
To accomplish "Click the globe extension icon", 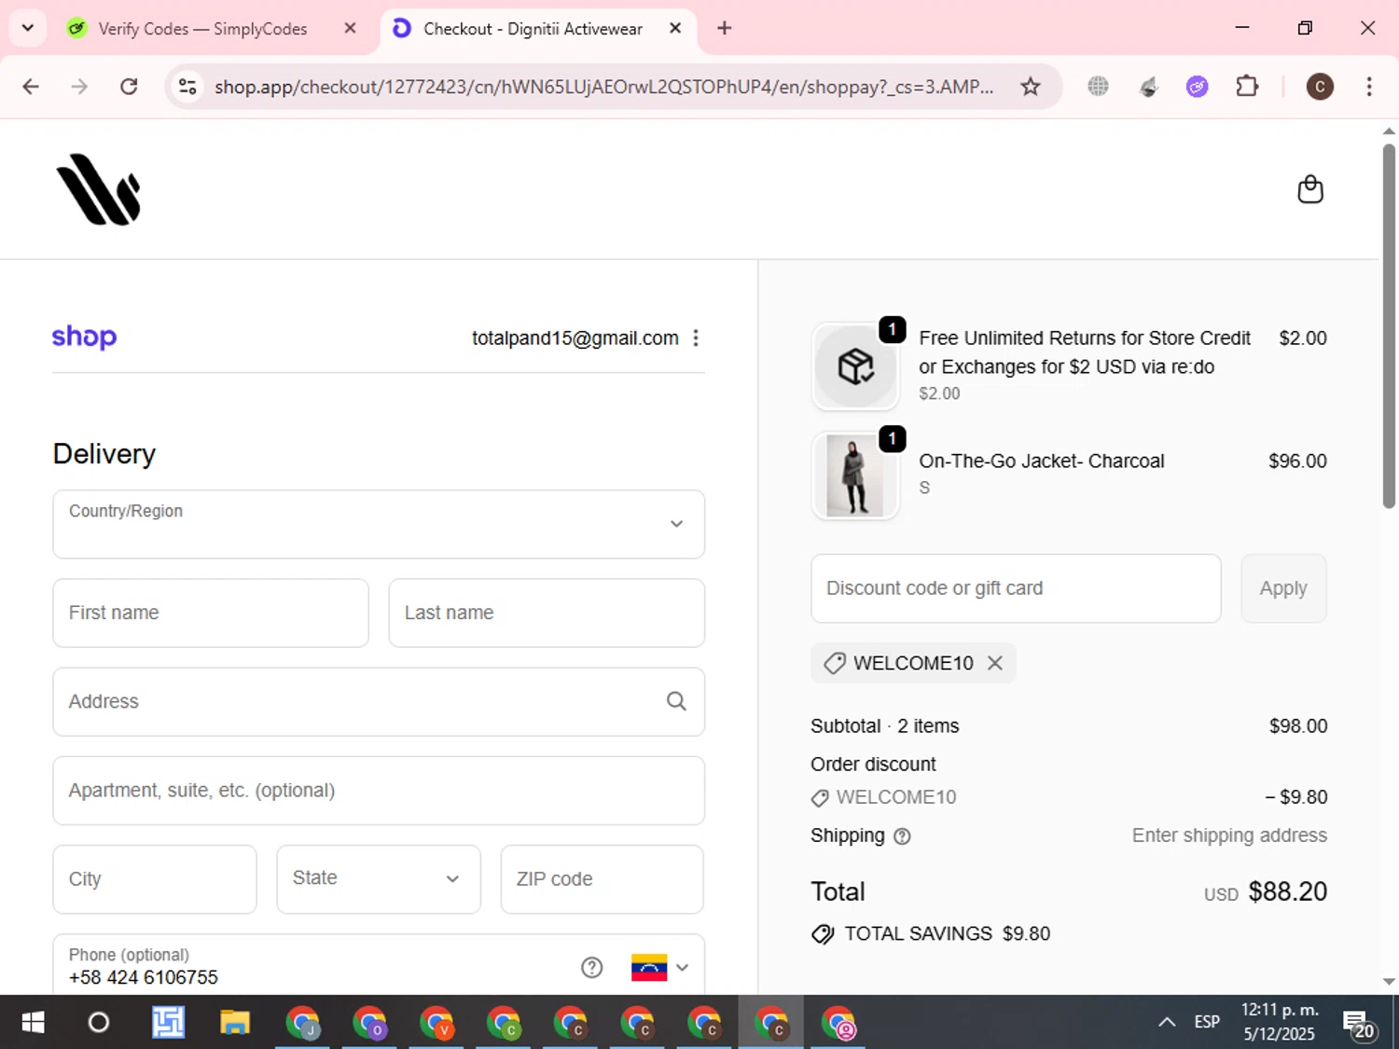I will coord(1098,87).
